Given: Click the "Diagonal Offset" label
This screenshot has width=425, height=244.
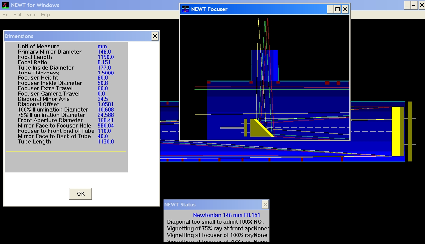Looking at the screenshot, I should pos(38,105).
